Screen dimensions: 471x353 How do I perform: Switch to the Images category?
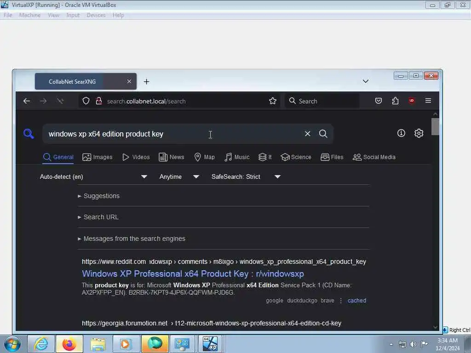click(98, 157)
